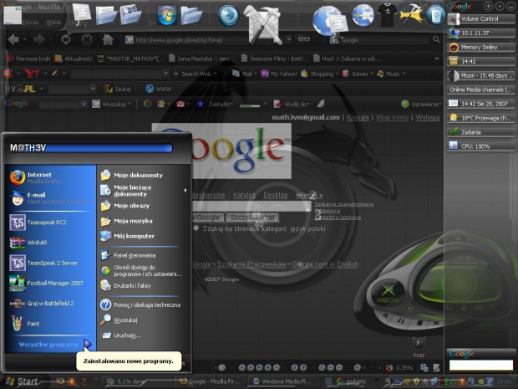Open Uruchom run dialog

144,335
